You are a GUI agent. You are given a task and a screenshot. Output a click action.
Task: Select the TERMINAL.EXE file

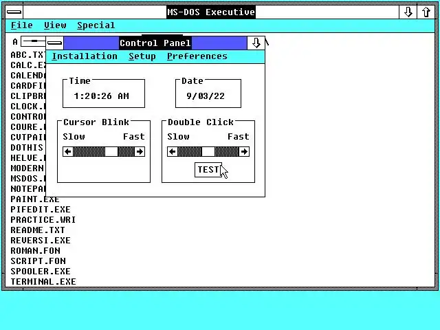43,281
